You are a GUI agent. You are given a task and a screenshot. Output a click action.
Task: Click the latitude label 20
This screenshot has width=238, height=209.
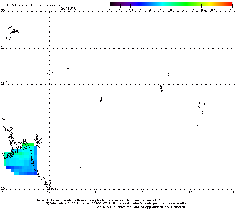[3, 188]
